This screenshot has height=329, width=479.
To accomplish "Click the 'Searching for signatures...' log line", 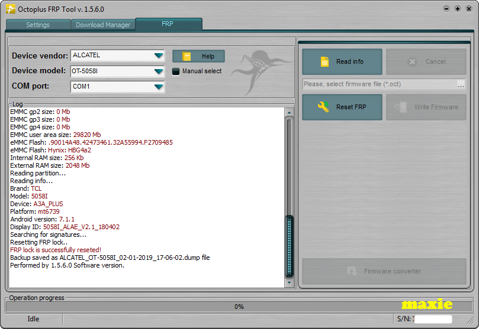I will (49, 234).
